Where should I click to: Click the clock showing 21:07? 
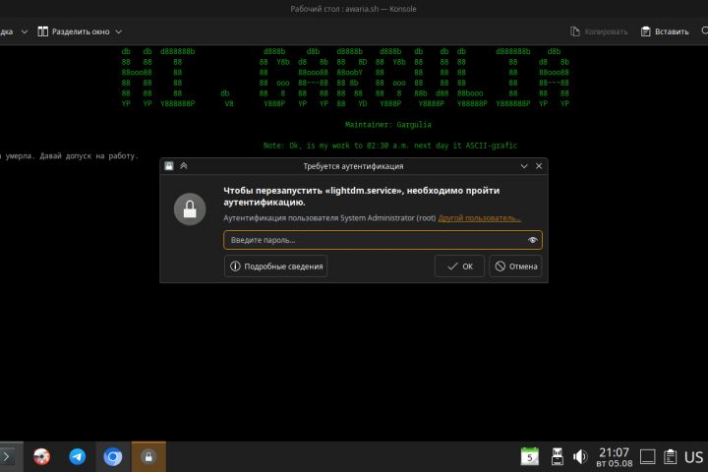[614, 456]
